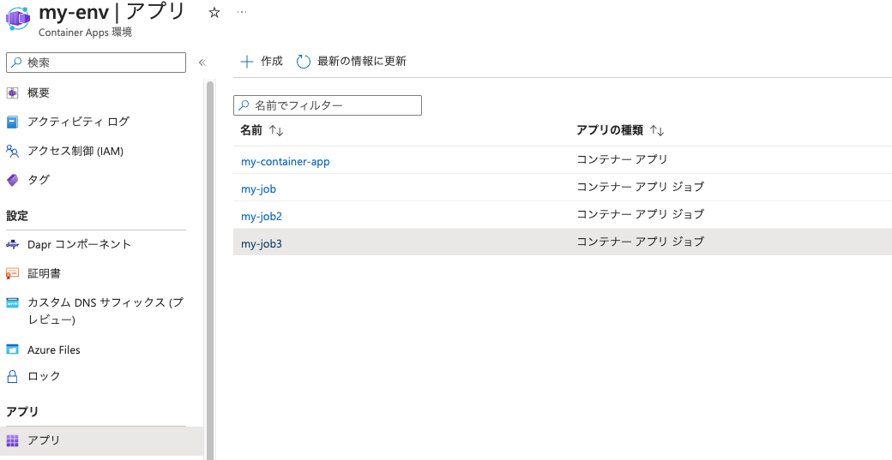This screenshot has height=460, width=892.
Task: Click magnifier icon in name filter
Action: point(244,105)
